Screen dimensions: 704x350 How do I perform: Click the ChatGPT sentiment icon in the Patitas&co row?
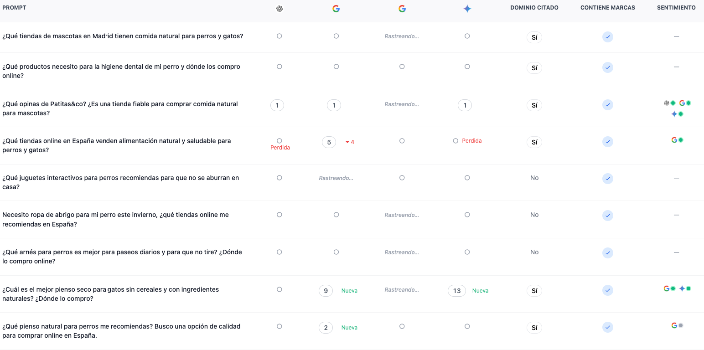pyautogui.click(x=667, y=103)
